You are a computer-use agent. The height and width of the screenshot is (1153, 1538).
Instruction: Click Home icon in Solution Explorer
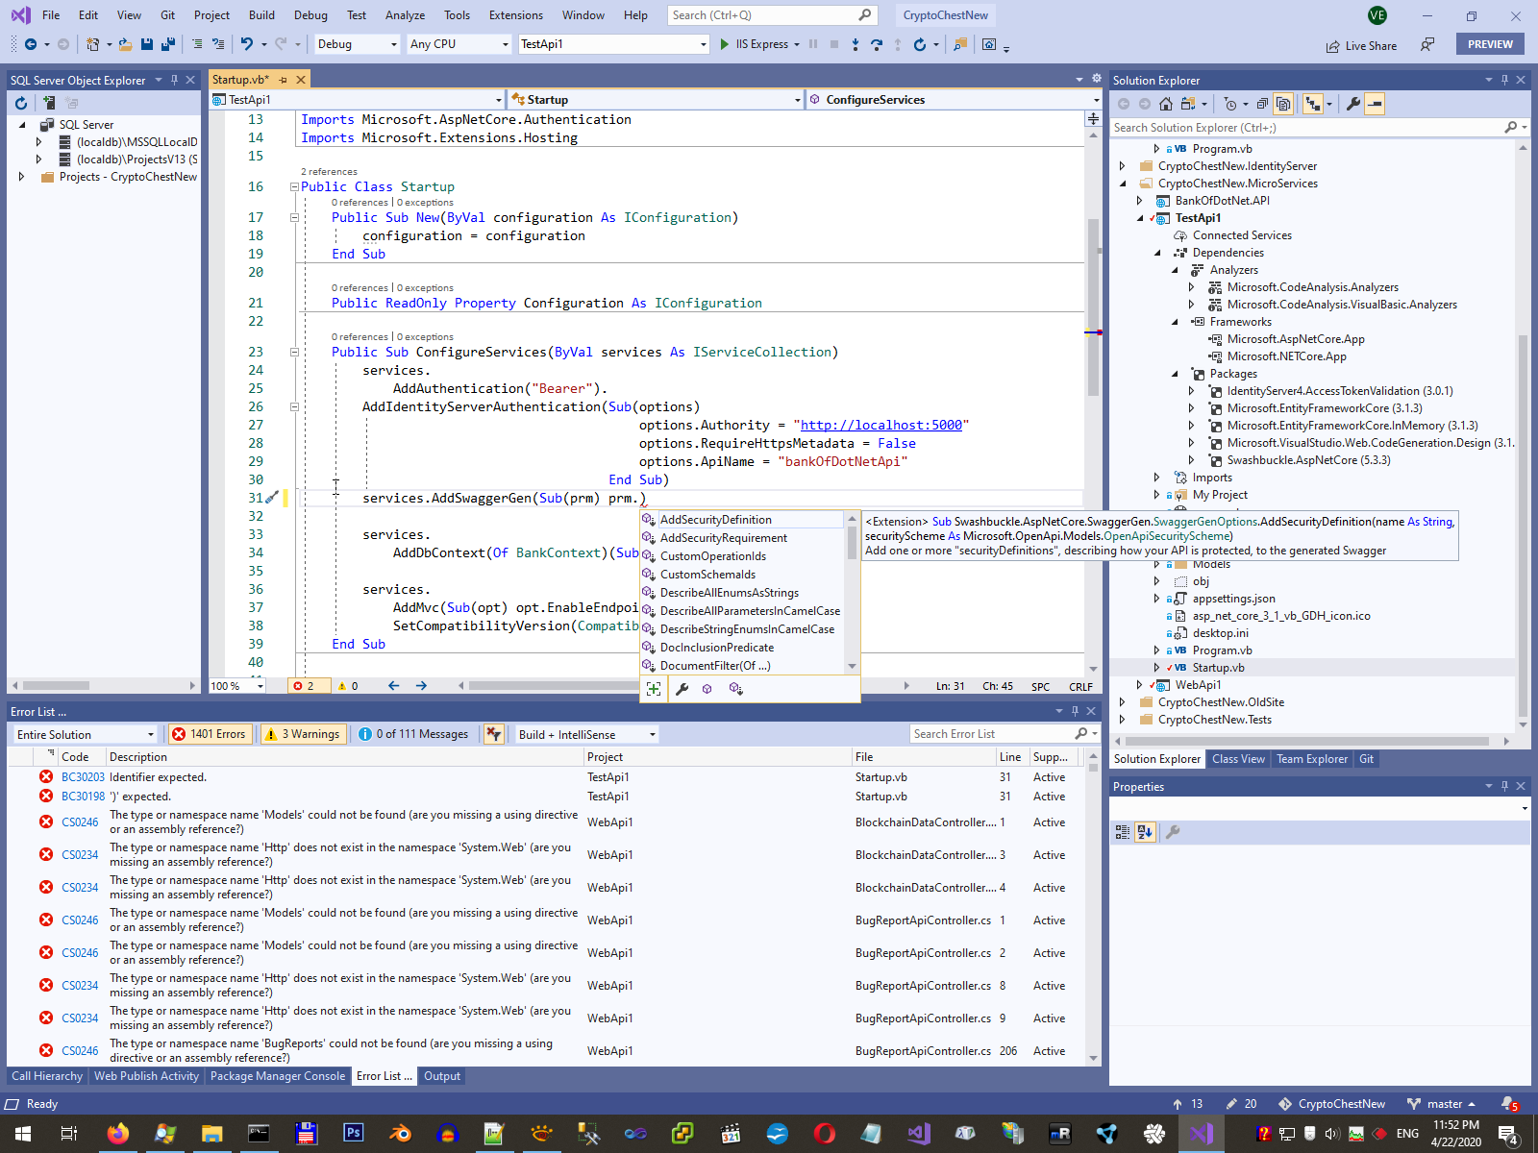pyautogui.click(x=1166, y=104)
